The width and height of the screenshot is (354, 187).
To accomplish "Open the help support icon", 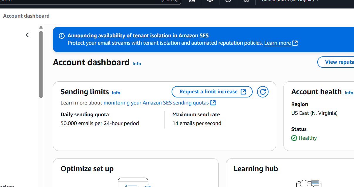I will [x=228, y=1].
